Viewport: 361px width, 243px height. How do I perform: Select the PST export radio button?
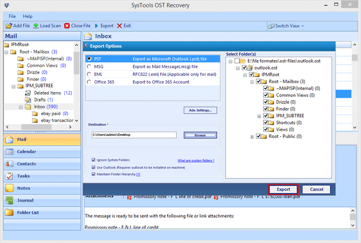tap(89, 59)
